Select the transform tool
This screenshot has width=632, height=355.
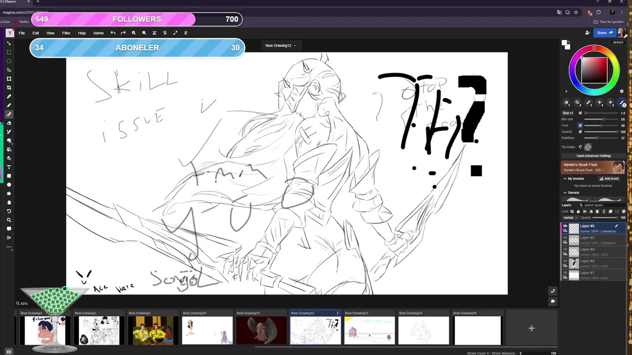click(9, 79)
